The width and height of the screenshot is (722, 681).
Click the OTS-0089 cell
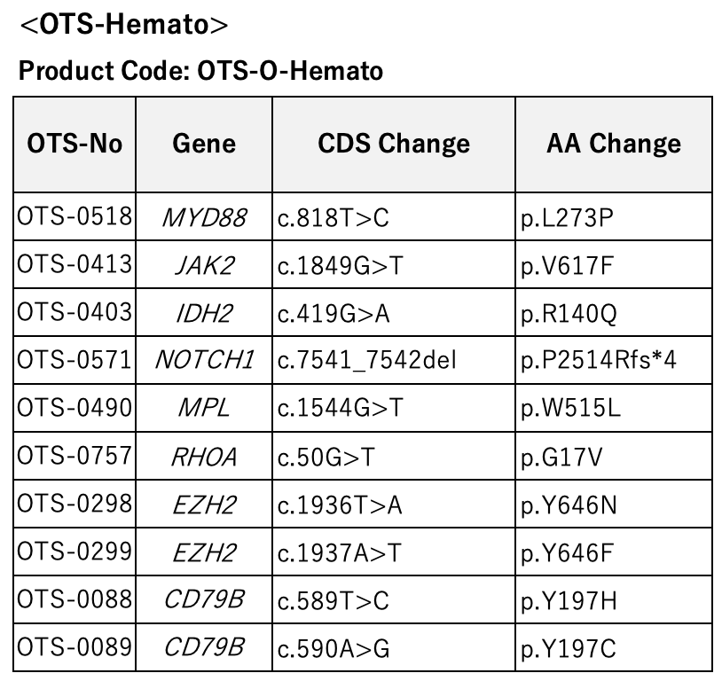(75, 647)
